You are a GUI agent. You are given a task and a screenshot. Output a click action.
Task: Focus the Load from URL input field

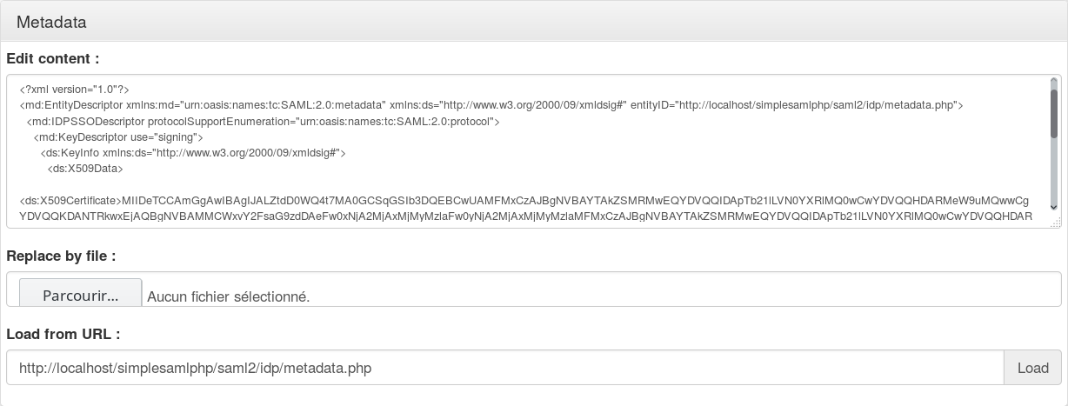click(505, 368)
